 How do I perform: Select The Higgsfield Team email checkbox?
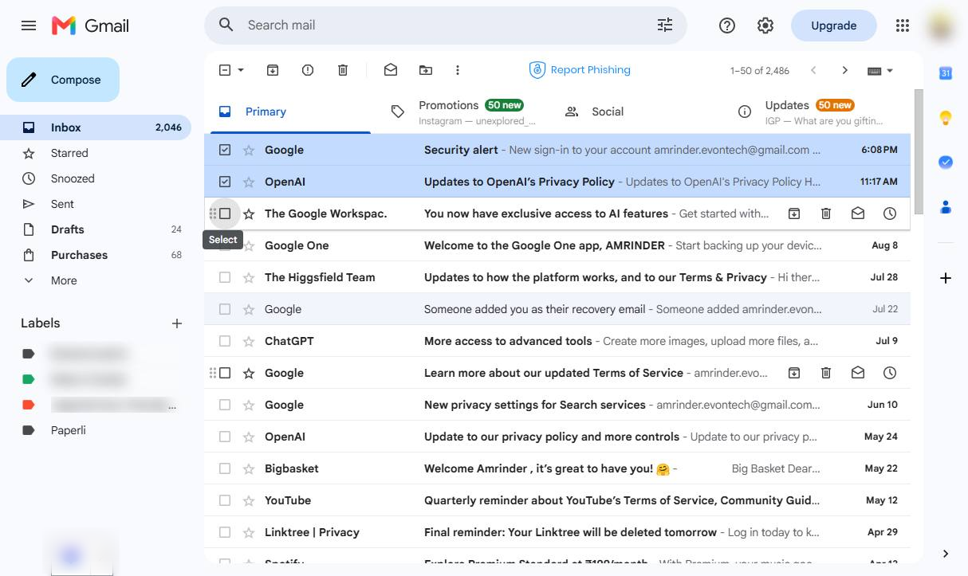pyautogui.click(x=225, y=277)
